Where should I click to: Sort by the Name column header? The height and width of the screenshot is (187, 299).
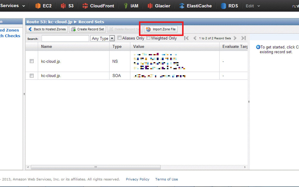click(73, 46)
